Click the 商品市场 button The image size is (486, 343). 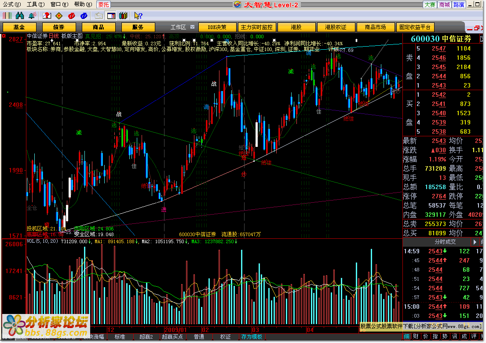[376, 27]
